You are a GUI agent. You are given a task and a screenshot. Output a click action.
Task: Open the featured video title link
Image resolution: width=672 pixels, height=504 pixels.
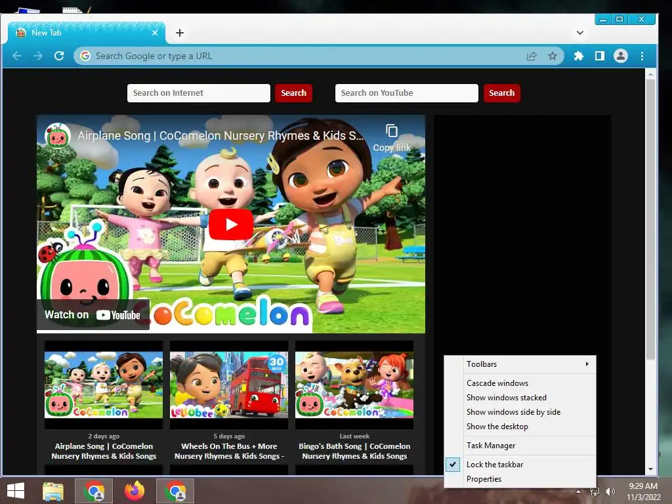(220, 135)
